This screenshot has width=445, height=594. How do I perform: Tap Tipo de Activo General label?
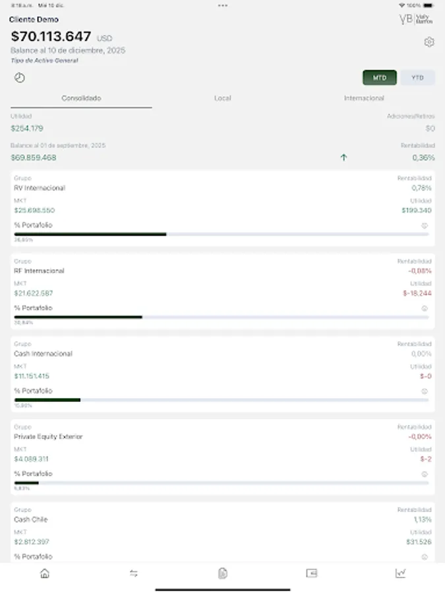[x=44, y=61]
